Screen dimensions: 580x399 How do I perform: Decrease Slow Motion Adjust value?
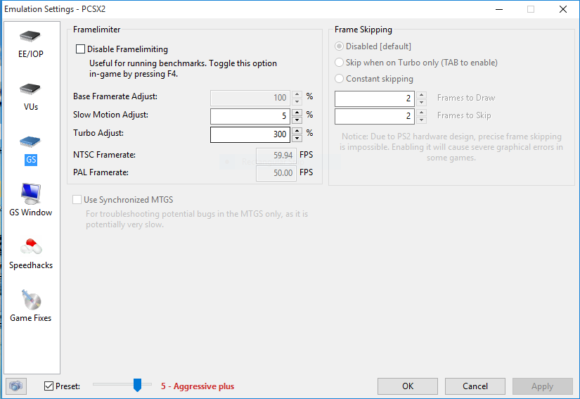click(297, 120)
